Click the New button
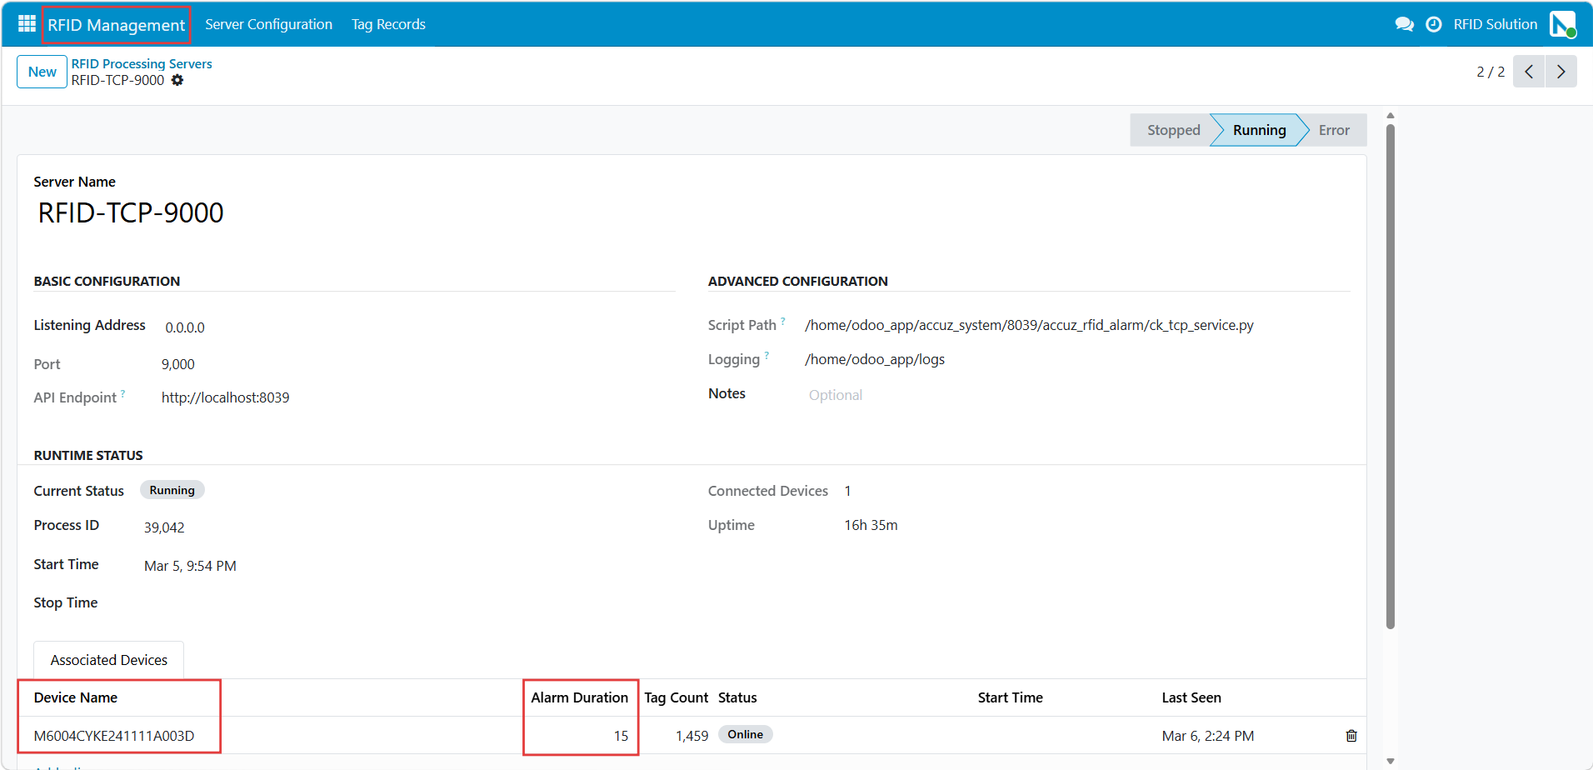1593x770 pixels. pyautogui.click(x=42, y=72)
